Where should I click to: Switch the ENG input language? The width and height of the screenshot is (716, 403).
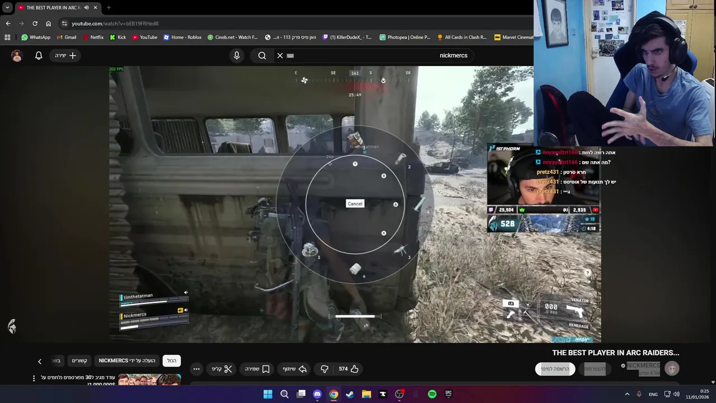[653, 394]
